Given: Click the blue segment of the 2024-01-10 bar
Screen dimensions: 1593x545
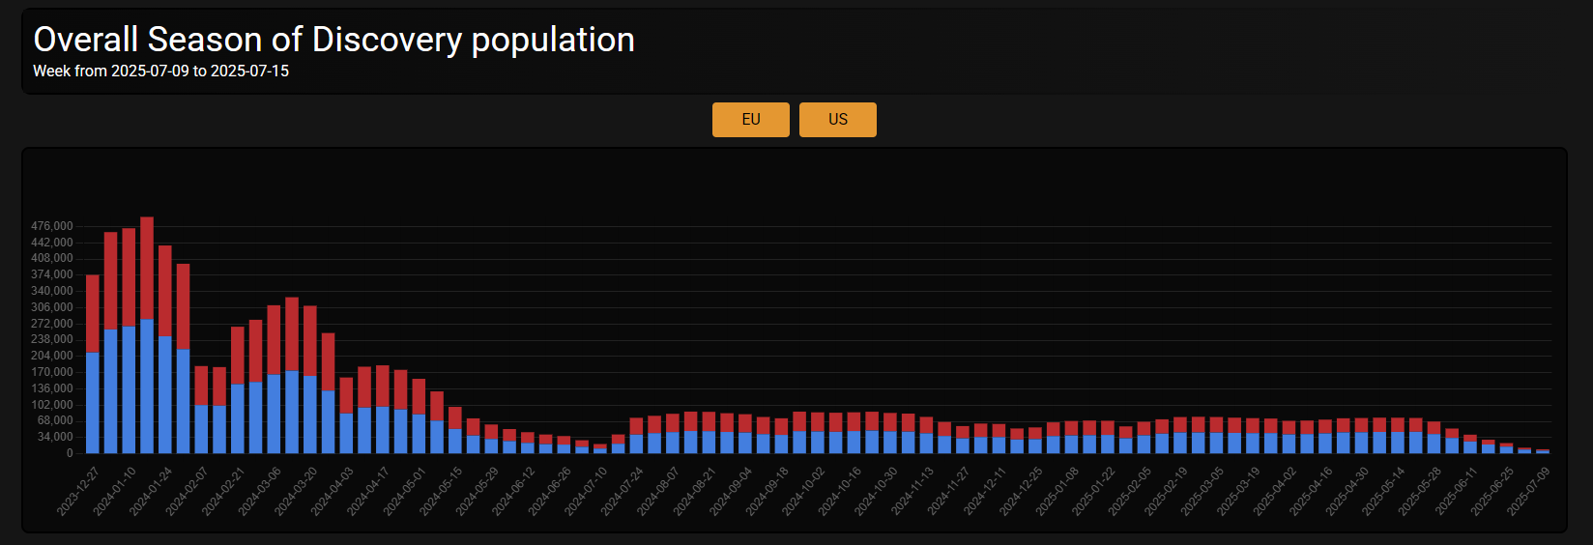Looking at the screenshot, I should pyautogui.click(x=129, y=389).
